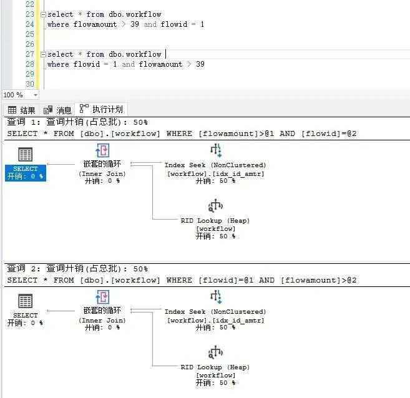The image size is (410, 398).
Task: Click the 查询 2 cost header line
Action: pyautogui.click(x=77, y=269)
